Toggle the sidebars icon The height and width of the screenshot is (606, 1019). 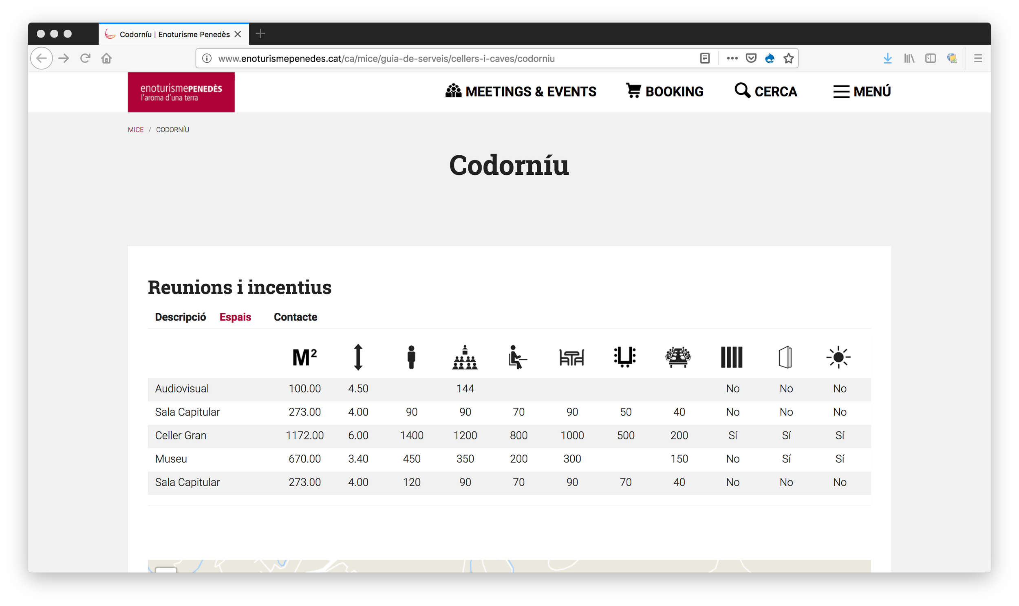point(930,58)
